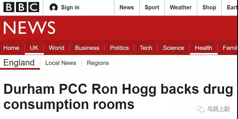Click the WeChat watermark icon

click(201, 109)
